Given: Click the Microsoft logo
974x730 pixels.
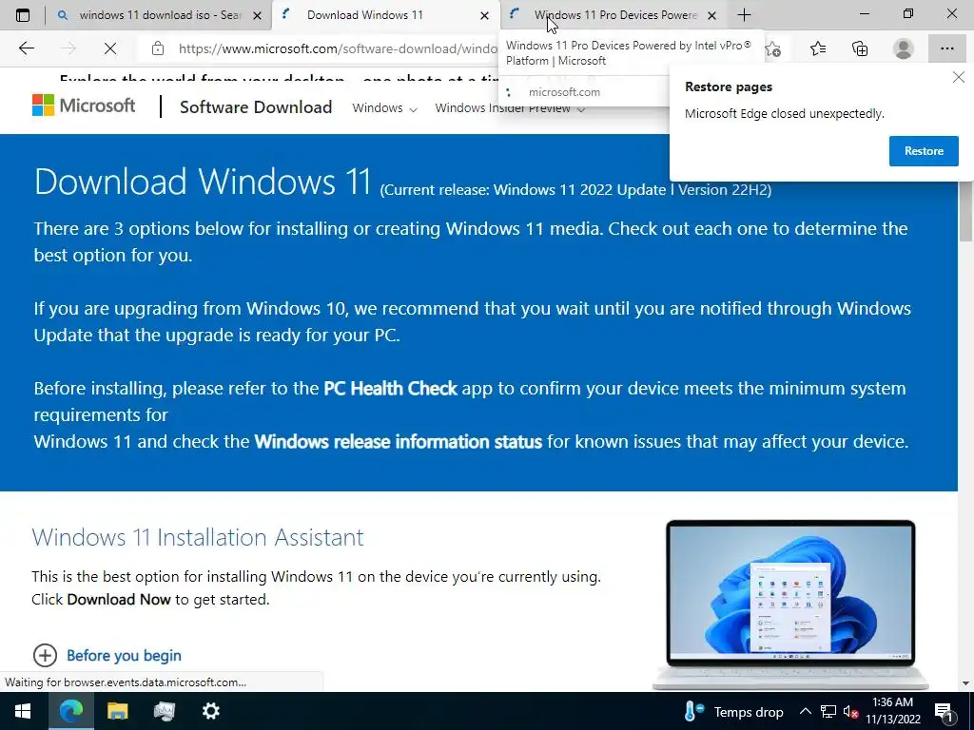Looking at the screenshot, I should (x=84, y=106).
